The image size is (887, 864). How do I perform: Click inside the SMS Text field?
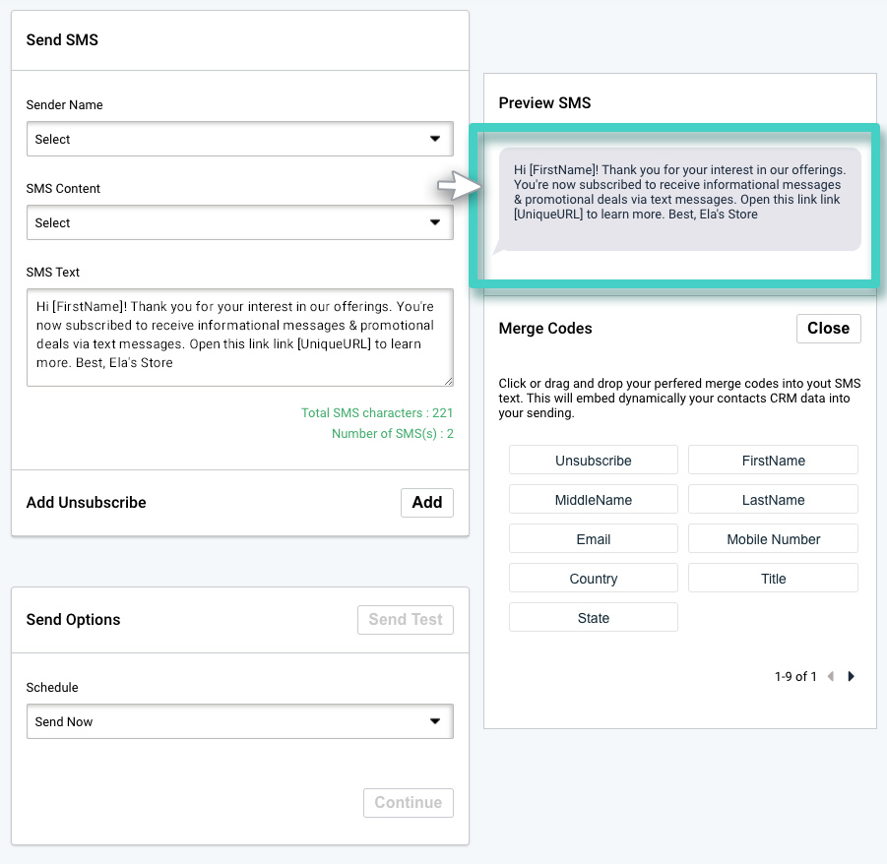[239, 338]
